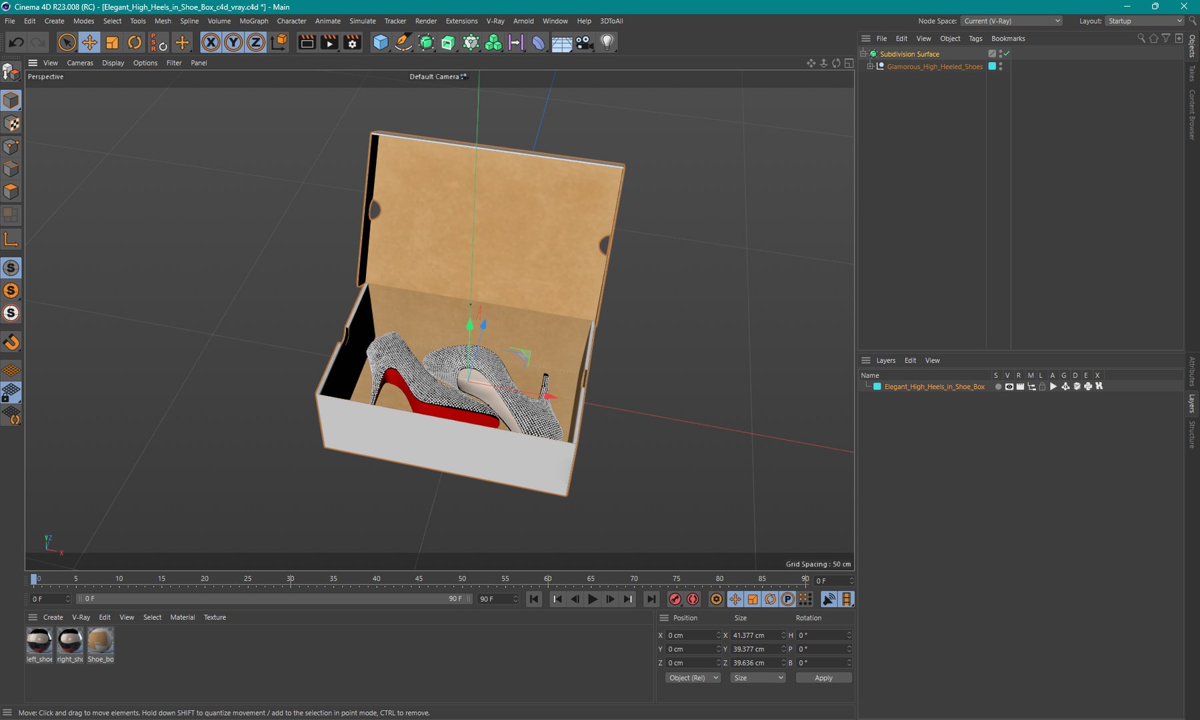
Task: Toggle Z axis lock
Action: click(x=256, y=43)
